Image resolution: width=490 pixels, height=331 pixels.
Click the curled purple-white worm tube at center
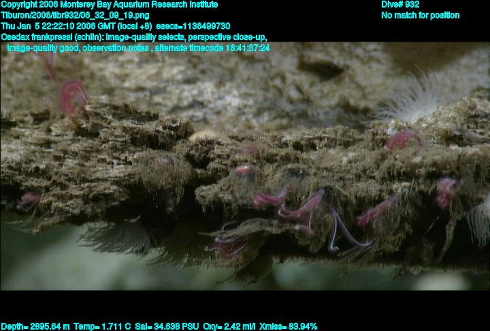pos(344,230)
